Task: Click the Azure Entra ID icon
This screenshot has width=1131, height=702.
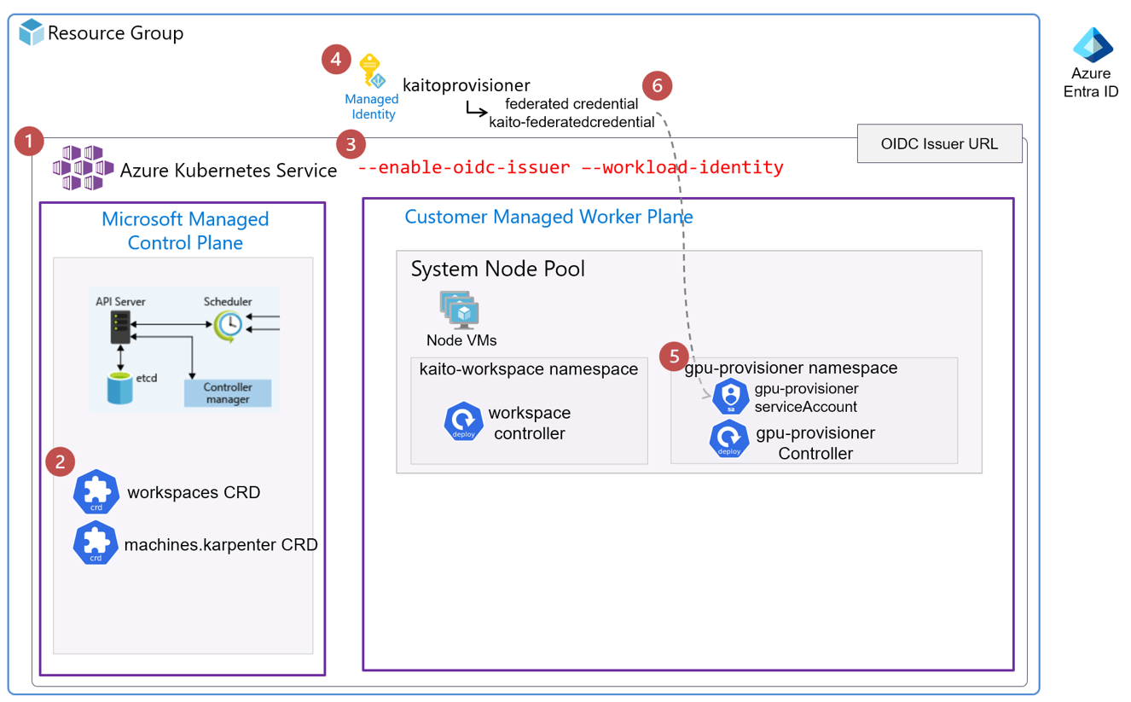Action: tap(1092, 44)
